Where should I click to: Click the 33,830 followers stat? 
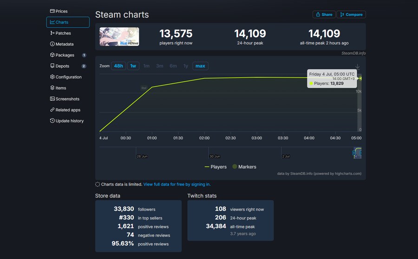point(135,209)
